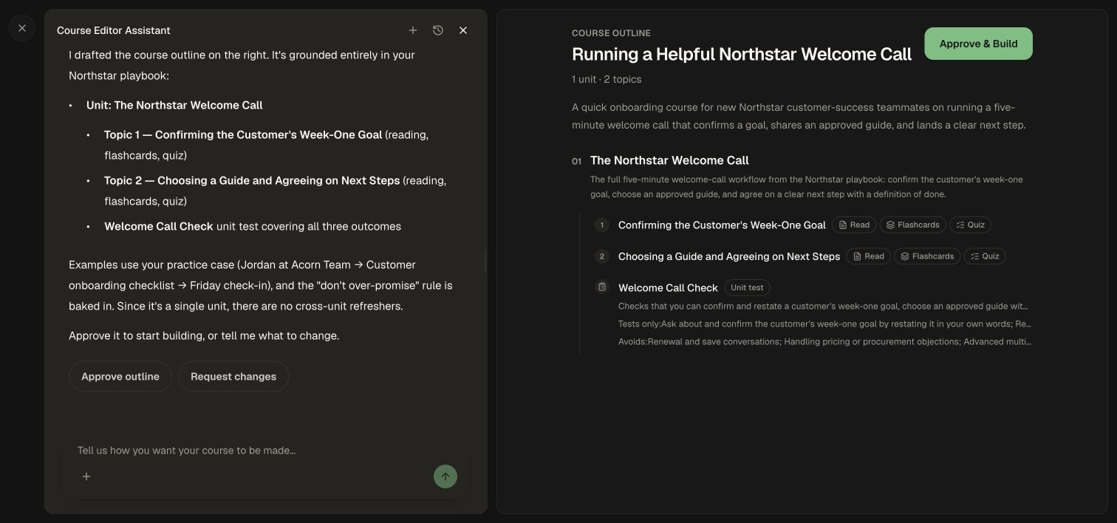Click the 'Tests only' description line
This screenshot has height=523, width=1117.
coord(824,324)
